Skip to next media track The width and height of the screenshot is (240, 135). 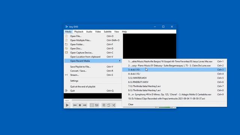[85, 105]
